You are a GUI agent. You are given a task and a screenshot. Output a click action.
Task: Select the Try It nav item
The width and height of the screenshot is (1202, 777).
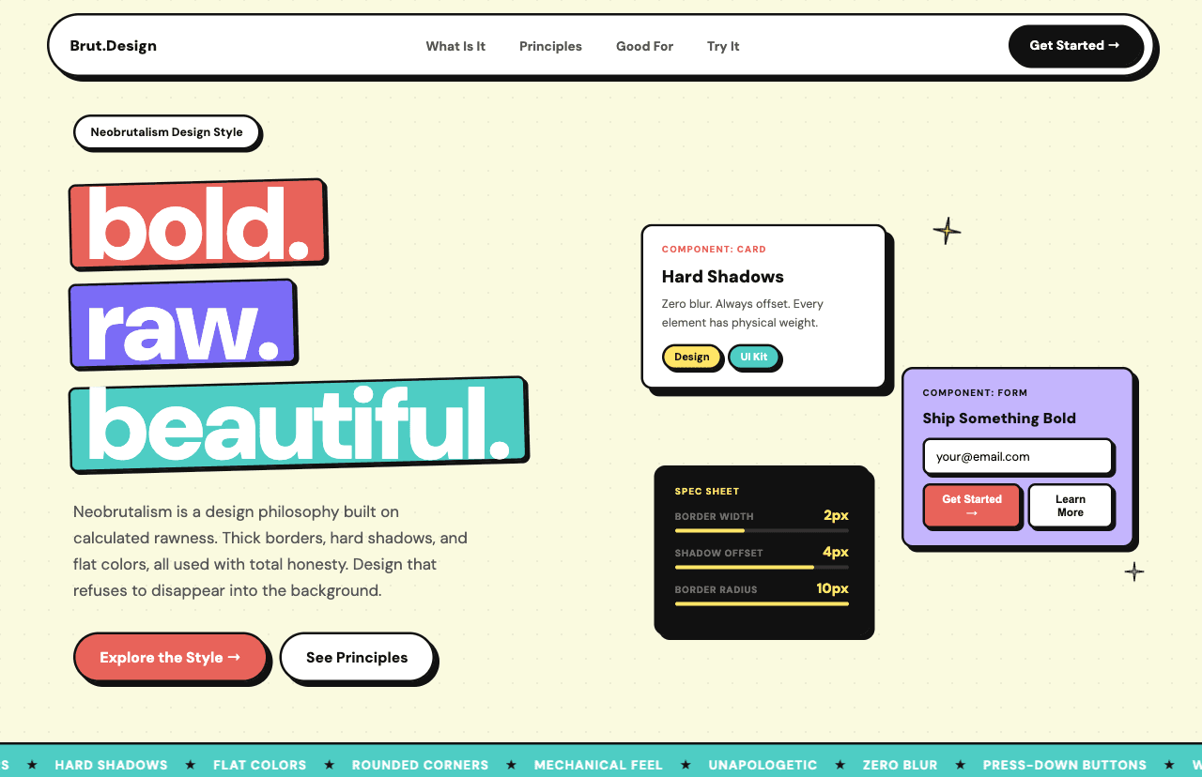[723, 46]
